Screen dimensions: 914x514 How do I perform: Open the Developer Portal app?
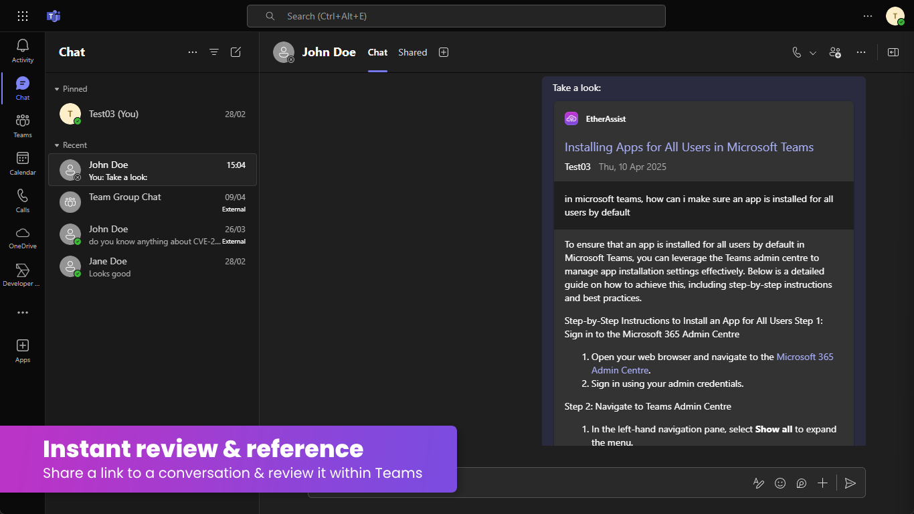coord(23,275)
